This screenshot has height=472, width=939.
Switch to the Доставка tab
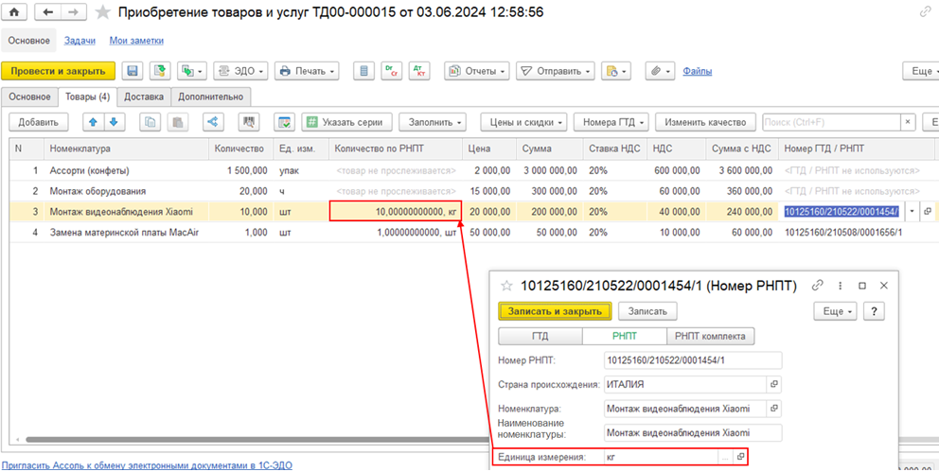coord(144,96)
